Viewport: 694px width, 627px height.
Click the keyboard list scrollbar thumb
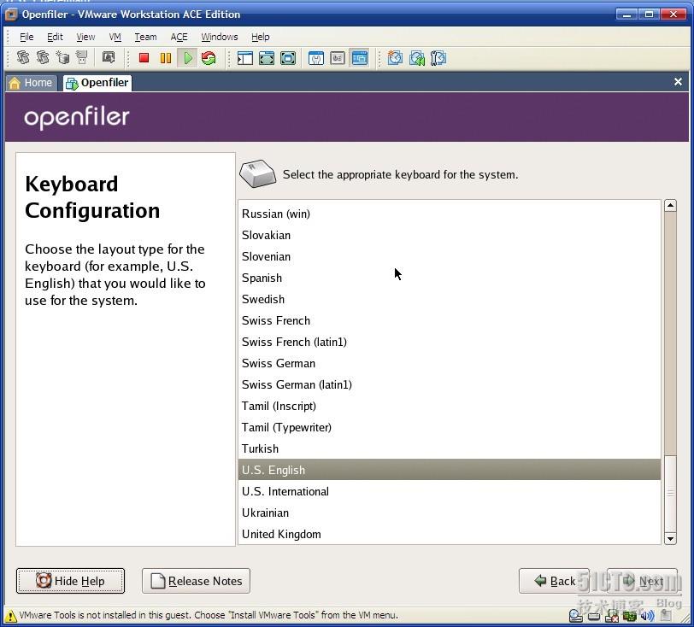(x=670, y=493)
